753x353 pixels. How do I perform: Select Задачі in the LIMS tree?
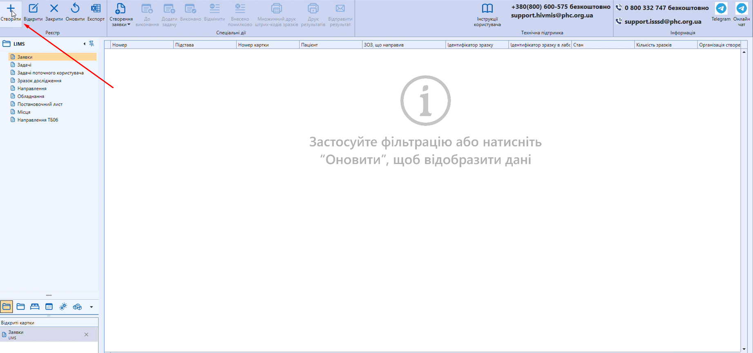tap(25, 65)
